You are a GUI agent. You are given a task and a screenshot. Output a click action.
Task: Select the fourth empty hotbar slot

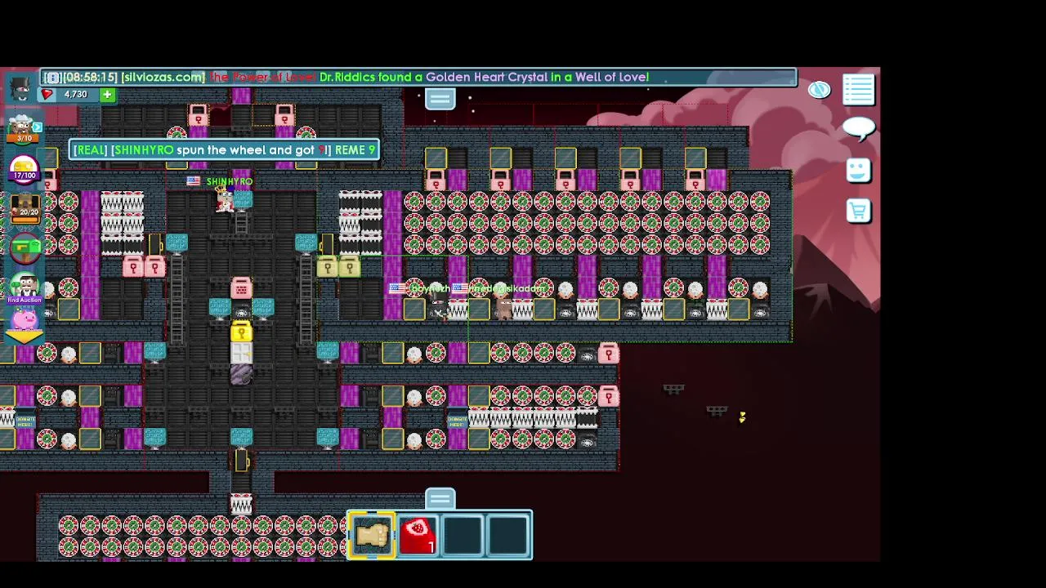click(507, 536)
